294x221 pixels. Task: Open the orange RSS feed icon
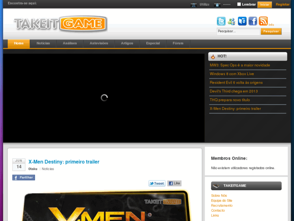(263, 21)
